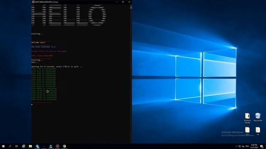Open File Explorer from taskbar
Screen dimensions: 266x149
(x=30, y=146)
